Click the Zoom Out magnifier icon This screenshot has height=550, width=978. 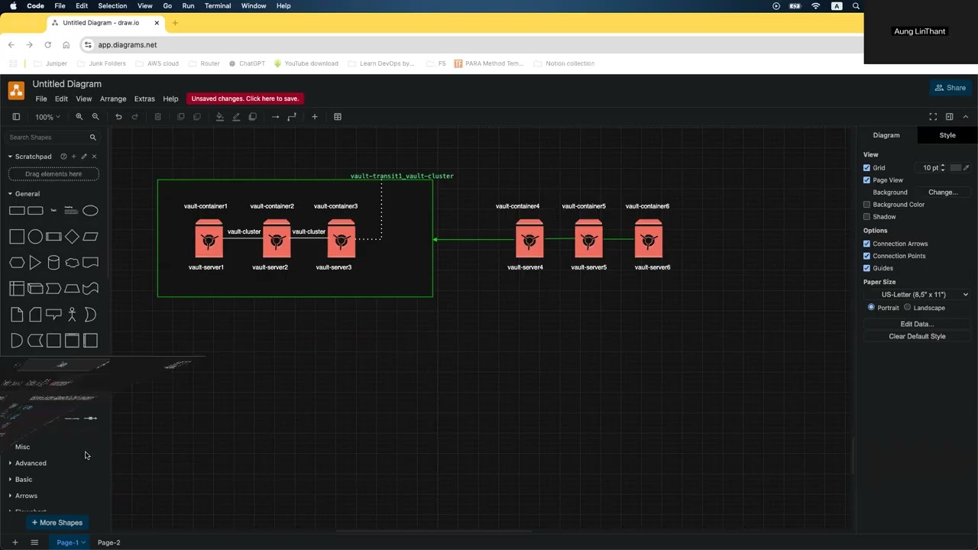click(x=96, y=117)
